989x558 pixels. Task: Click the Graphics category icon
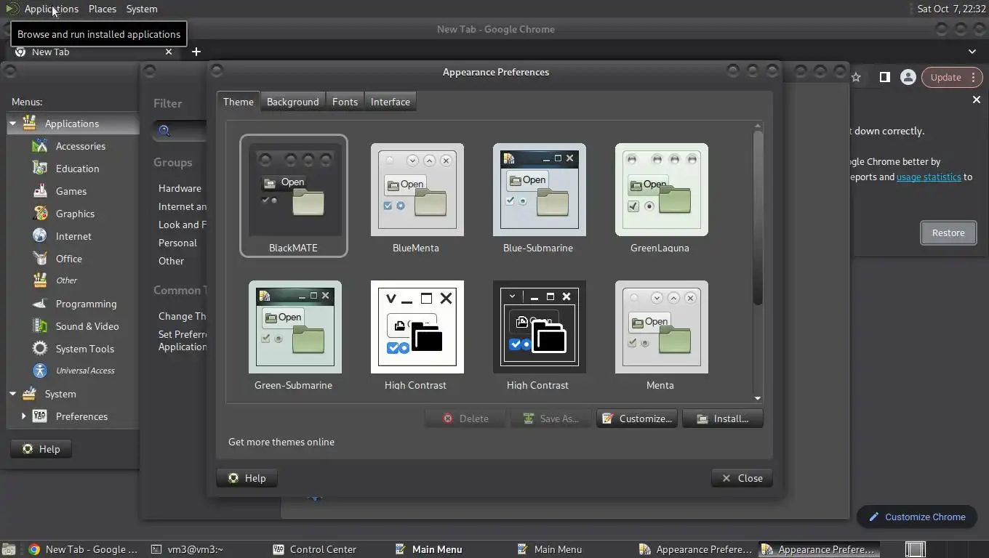[40, 214]
